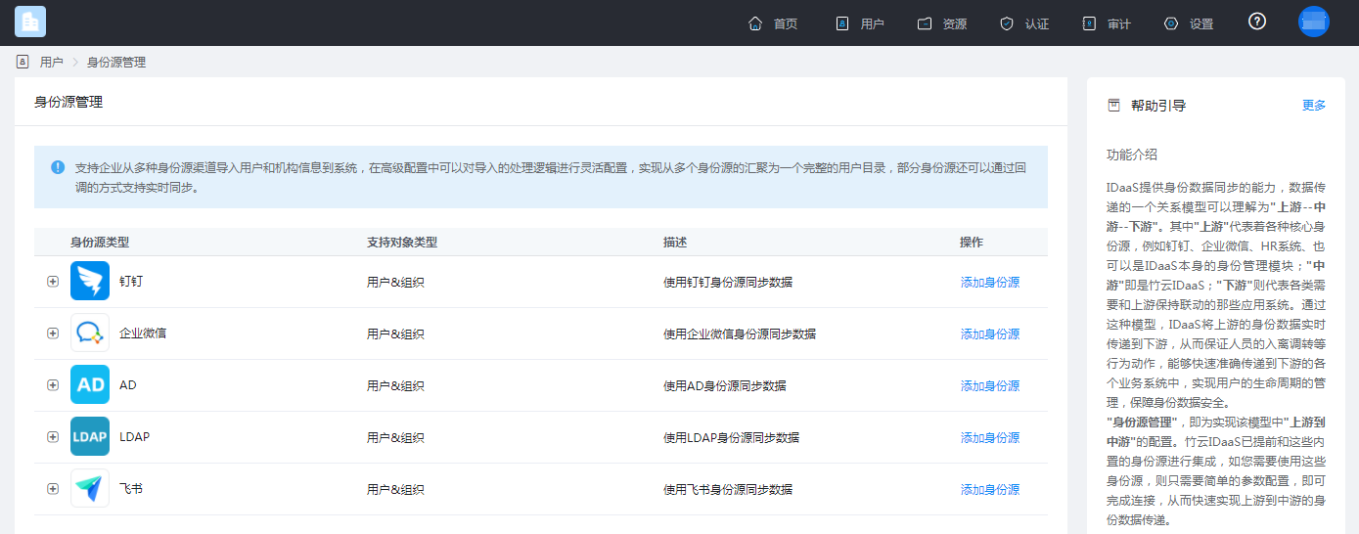
Task: Click 用户&组织 in the LDAP row
Action: (x=395, y=438)
